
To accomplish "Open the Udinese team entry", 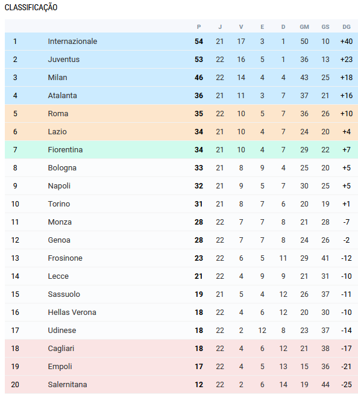I will (61, 331).
